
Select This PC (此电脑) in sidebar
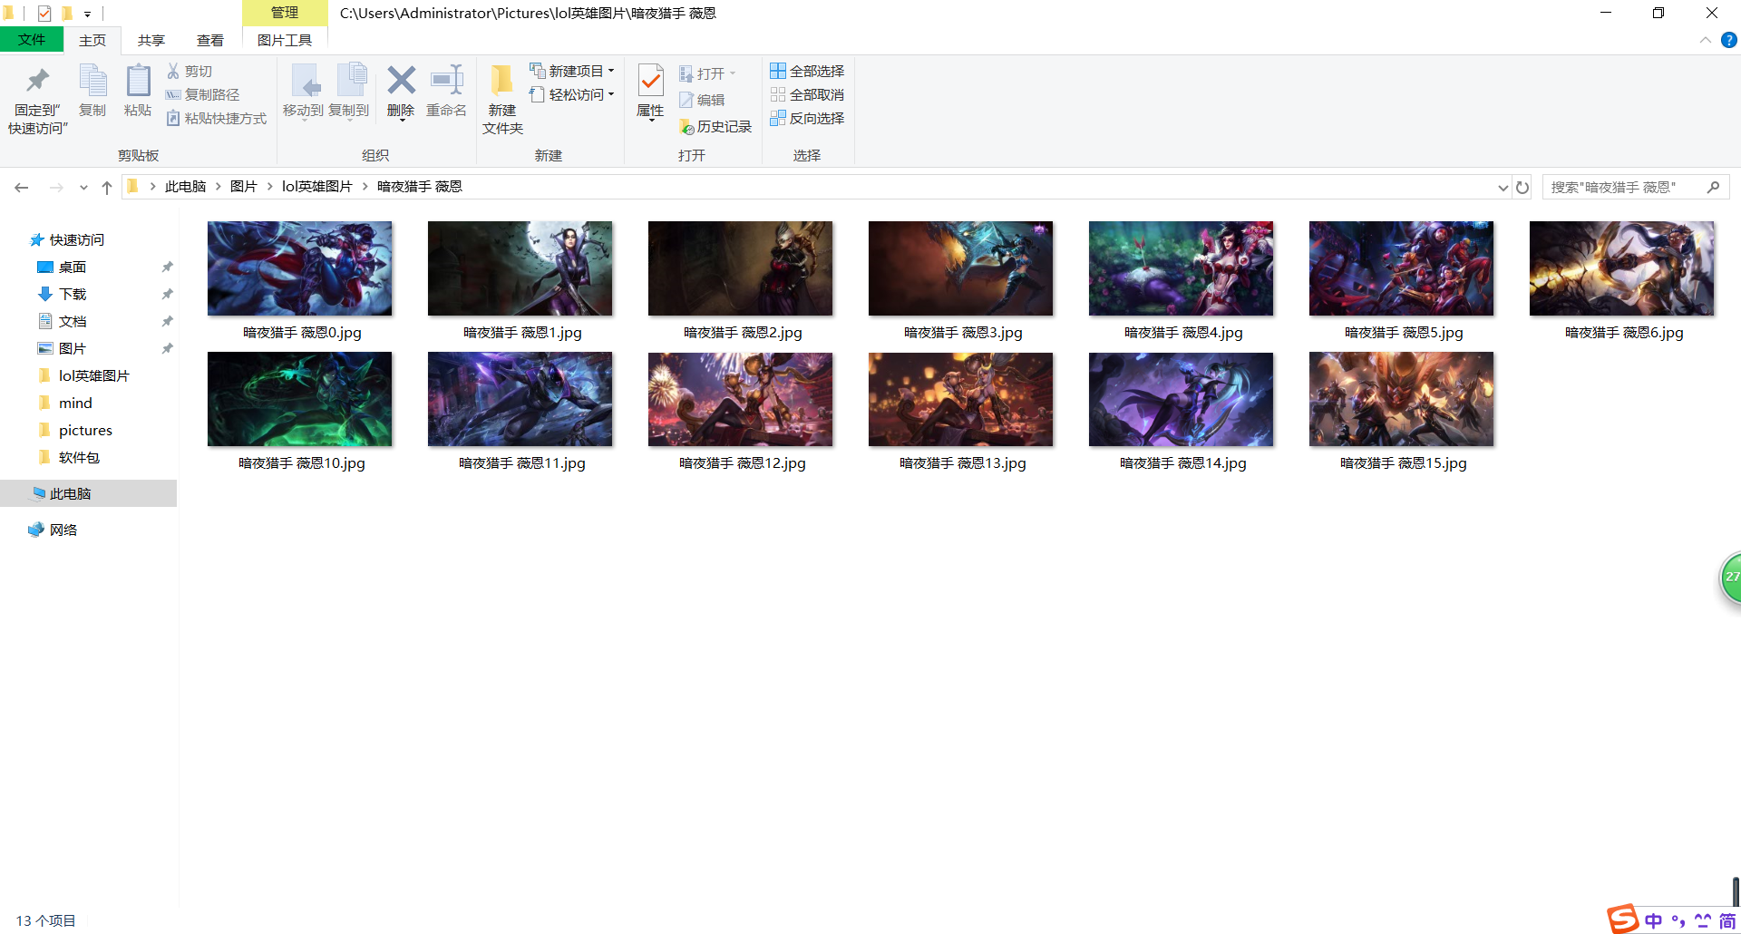(88, 493)
